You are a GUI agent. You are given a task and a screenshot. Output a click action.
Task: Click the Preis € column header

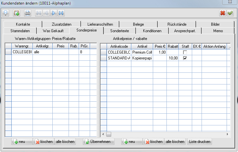tap(160, 46)
